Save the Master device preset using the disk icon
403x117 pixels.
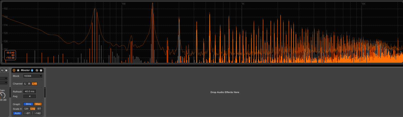[x=41, y=70]
